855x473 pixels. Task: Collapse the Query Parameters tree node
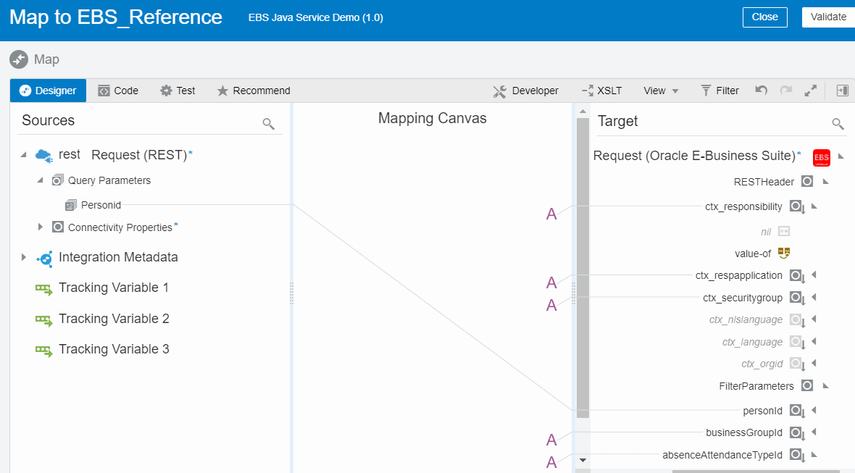click(41, 180)
